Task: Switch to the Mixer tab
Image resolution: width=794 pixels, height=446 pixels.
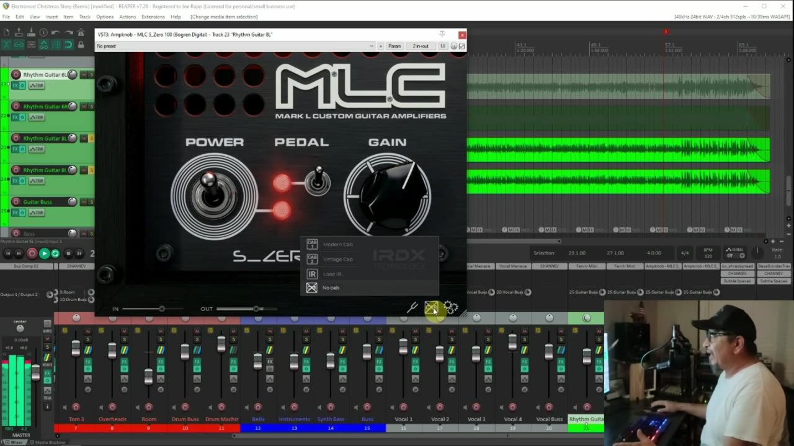Action: [x=14, y=442]
